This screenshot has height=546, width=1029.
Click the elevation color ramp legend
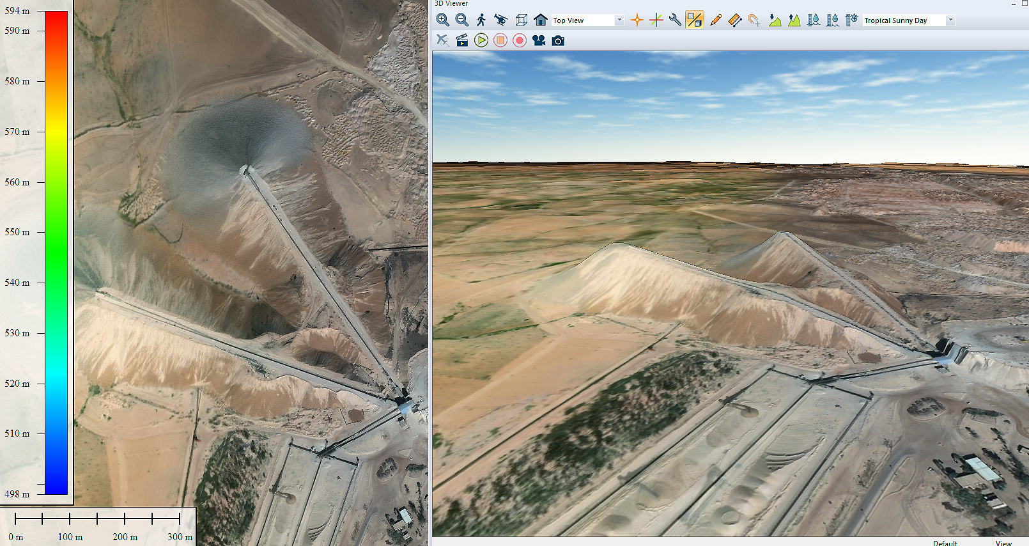click(x=56, y=253)
